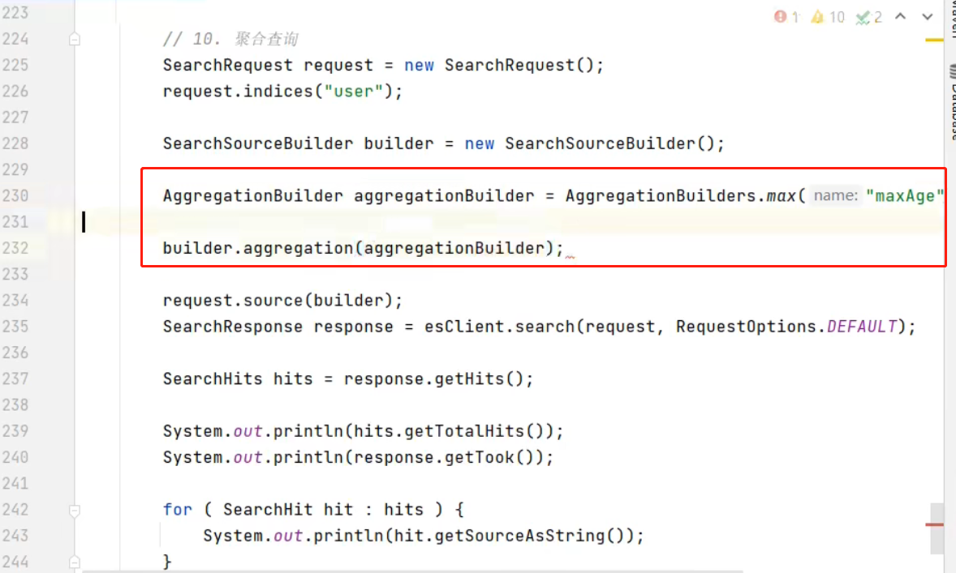This screenshot has height=573, width=956.
Task: Go to previous highlighted error arrow
Action: click(900, 16)
